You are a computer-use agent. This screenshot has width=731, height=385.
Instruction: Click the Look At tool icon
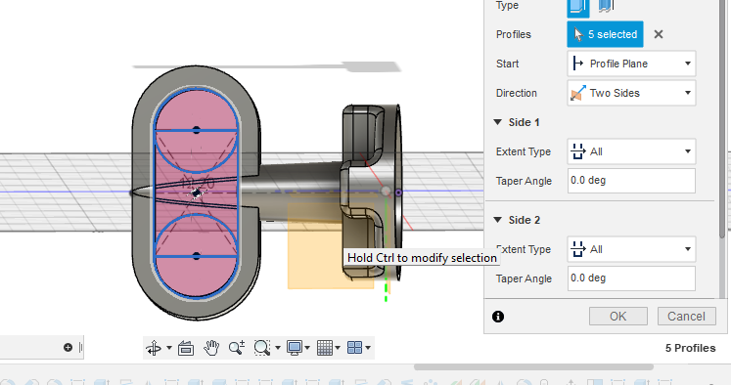(x=186, y=348)
